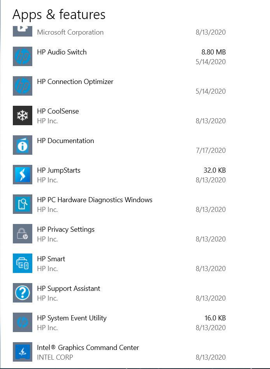Select the HP Documentation app entry
The image size is (270, 369).
pos(117,145)
